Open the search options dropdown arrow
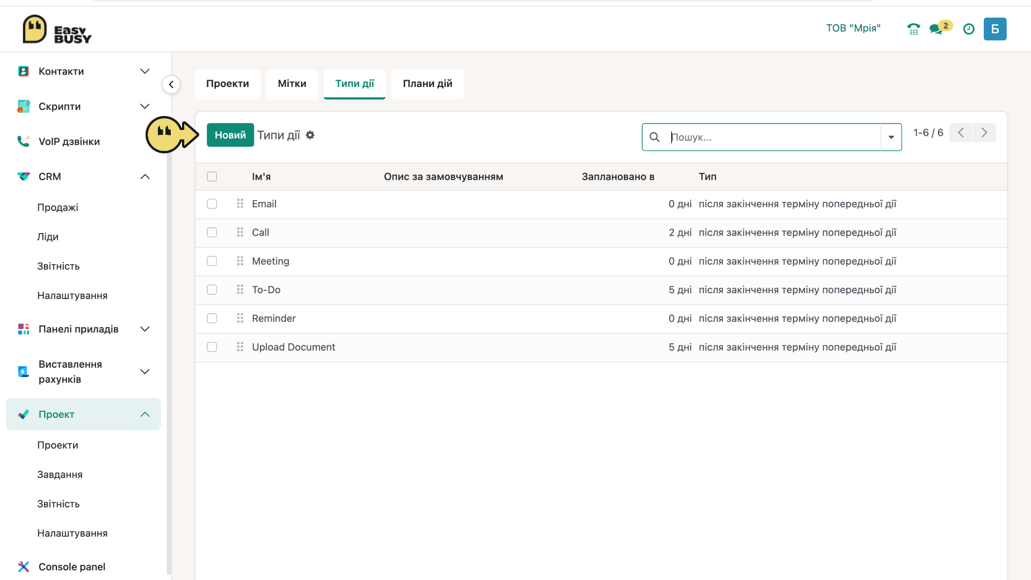 891,137
